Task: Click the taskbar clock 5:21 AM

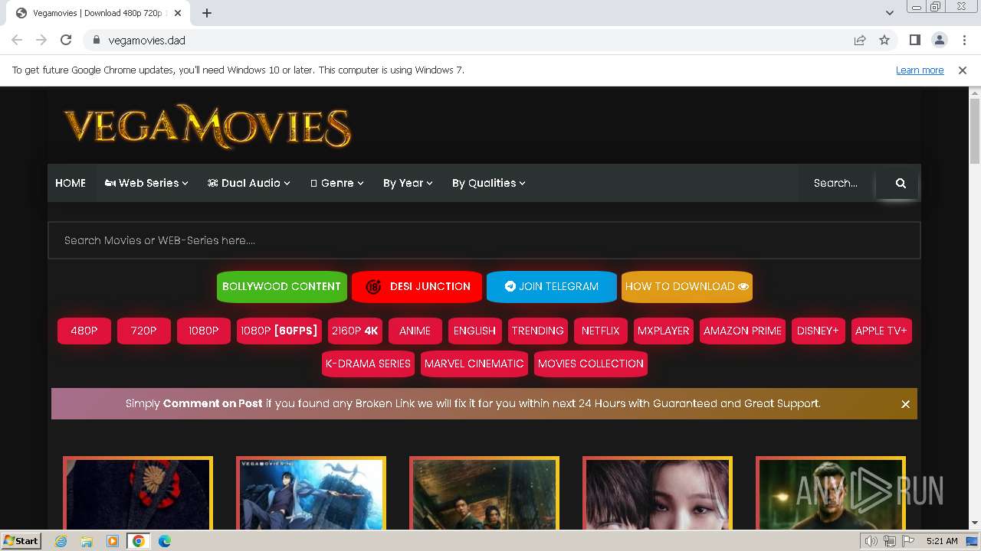Action: tap(942, 541)
